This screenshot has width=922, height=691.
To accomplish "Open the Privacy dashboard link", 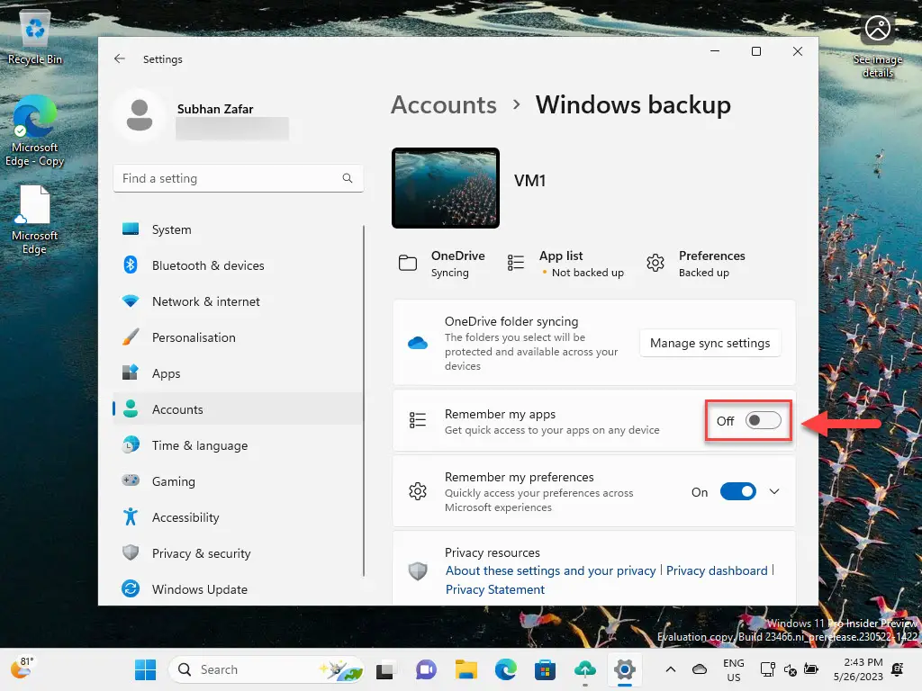I will pyautogui.click(x=717, y=570).
